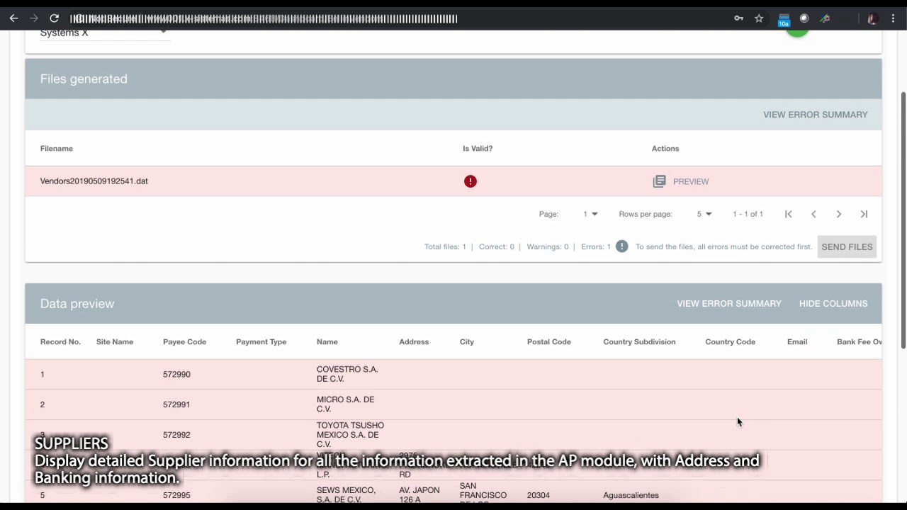Go to last page of files
The width and height of the screenshot is (907, 510).
[x=864, y=214]
